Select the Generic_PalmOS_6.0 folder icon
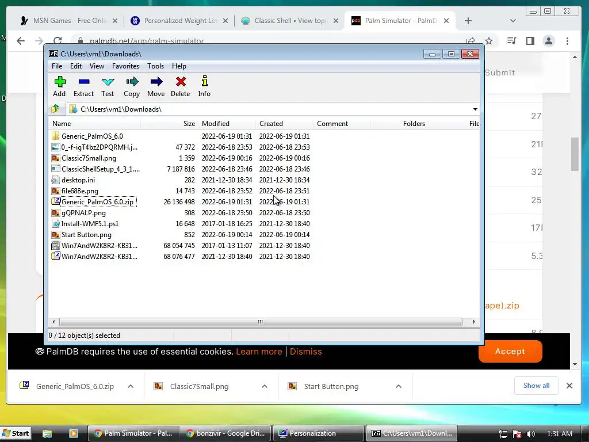Image resolution: width=589 pixels, height=442 pixels. point(56,136)
